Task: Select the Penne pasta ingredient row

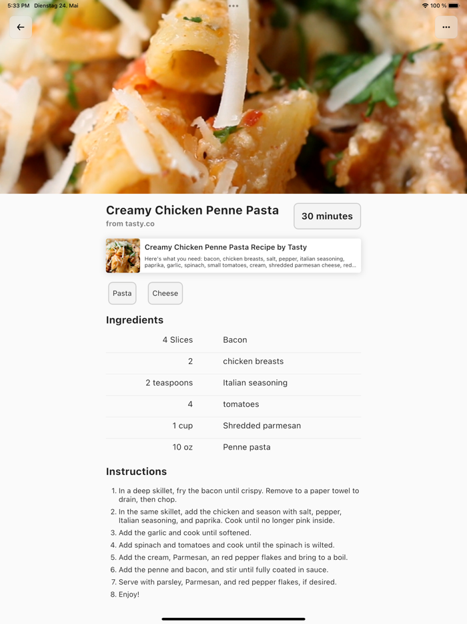Action: [x=233, y=448]
